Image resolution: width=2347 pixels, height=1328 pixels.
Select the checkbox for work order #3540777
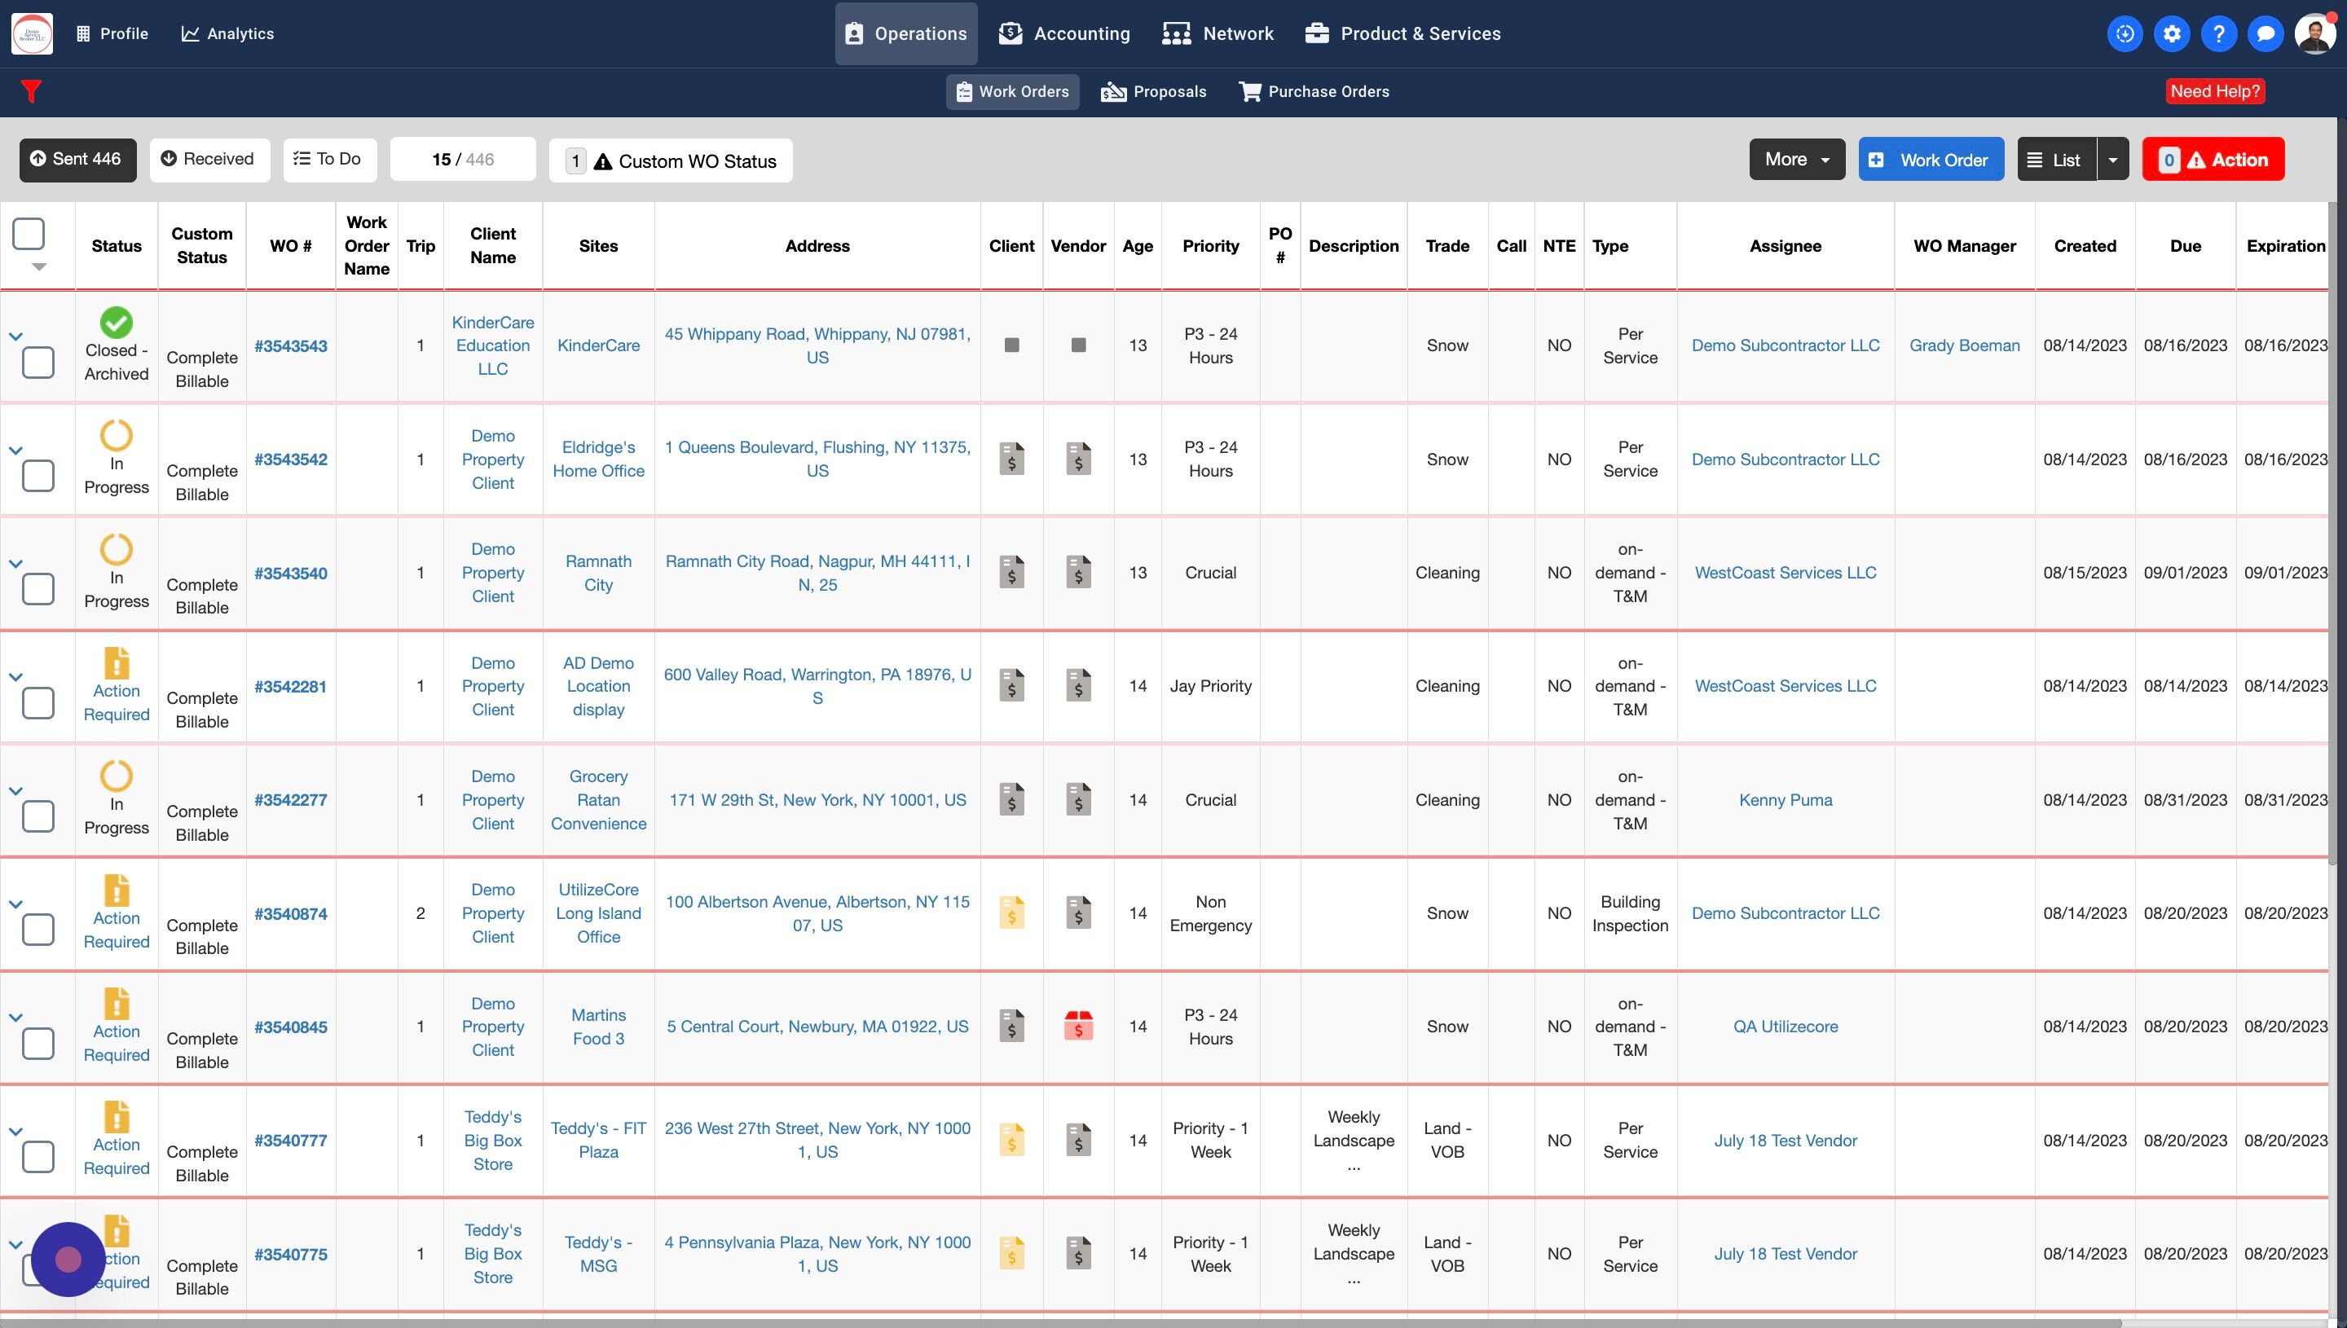(x=38, y=1157)
